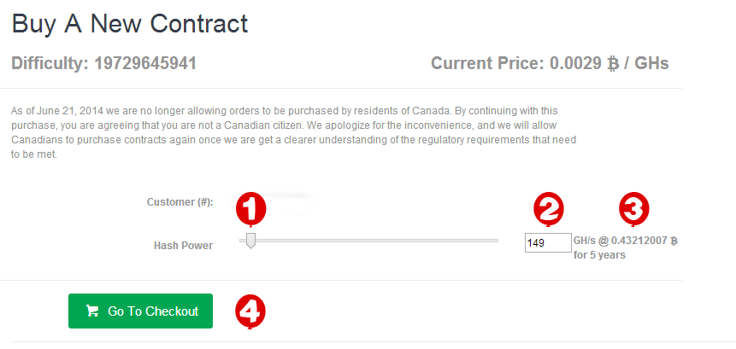Click the Current Price 0.0029 text
The height and width of the screenshot is (349, 736).
pos(549,64)
